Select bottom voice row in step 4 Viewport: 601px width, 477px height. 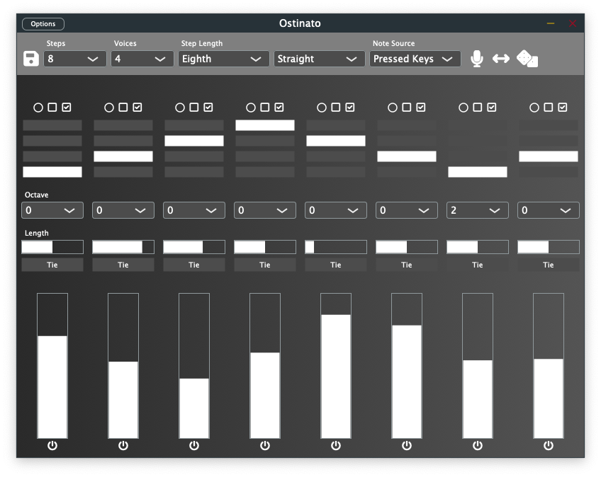[x=265, y=172]
